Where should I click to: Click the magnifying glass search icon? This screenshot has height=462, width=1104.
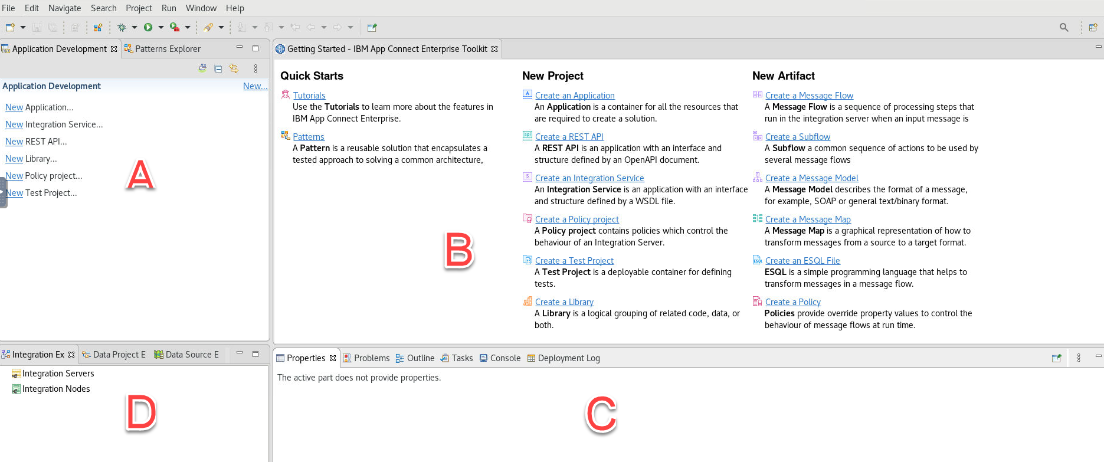(x=1064, y=27)
